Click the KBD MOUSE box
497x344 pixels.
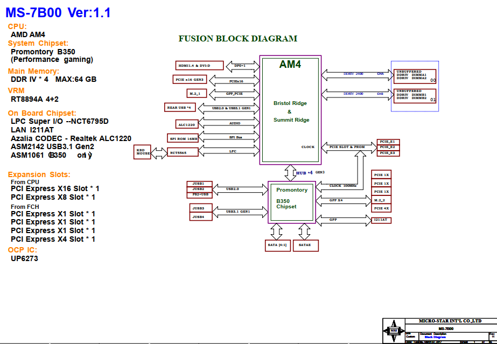point(143,152)
